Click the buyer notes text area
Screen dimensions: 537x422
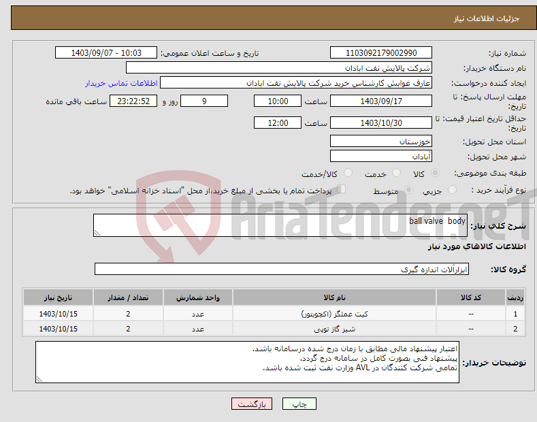click(247, 362)
